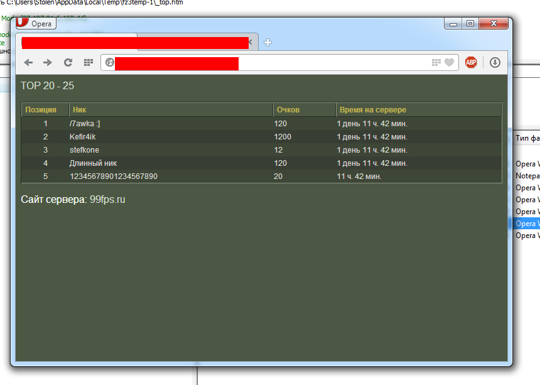Screen dimensions: 540x385
Task: Select nickname 12345678901234567890
Action: 114,176
